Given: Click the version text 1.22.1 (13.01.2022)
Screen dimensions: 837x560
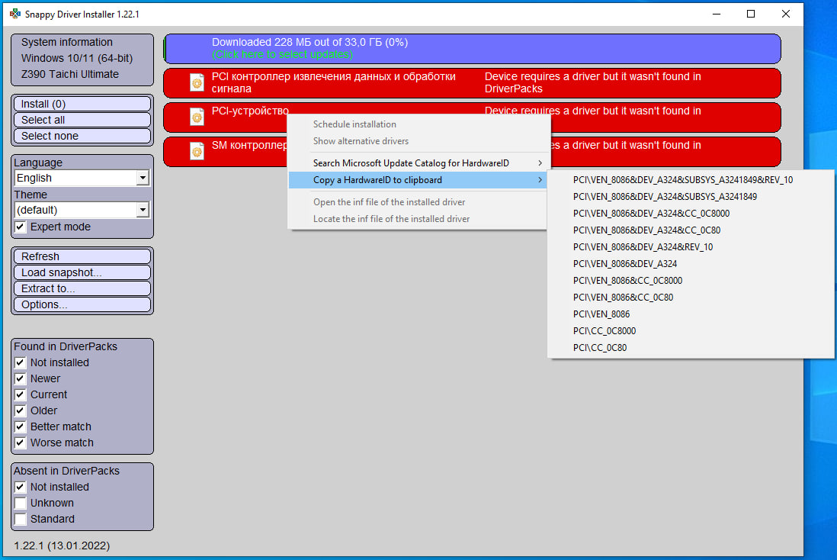Looking at the screenshot, I should [x=62, y=546].
